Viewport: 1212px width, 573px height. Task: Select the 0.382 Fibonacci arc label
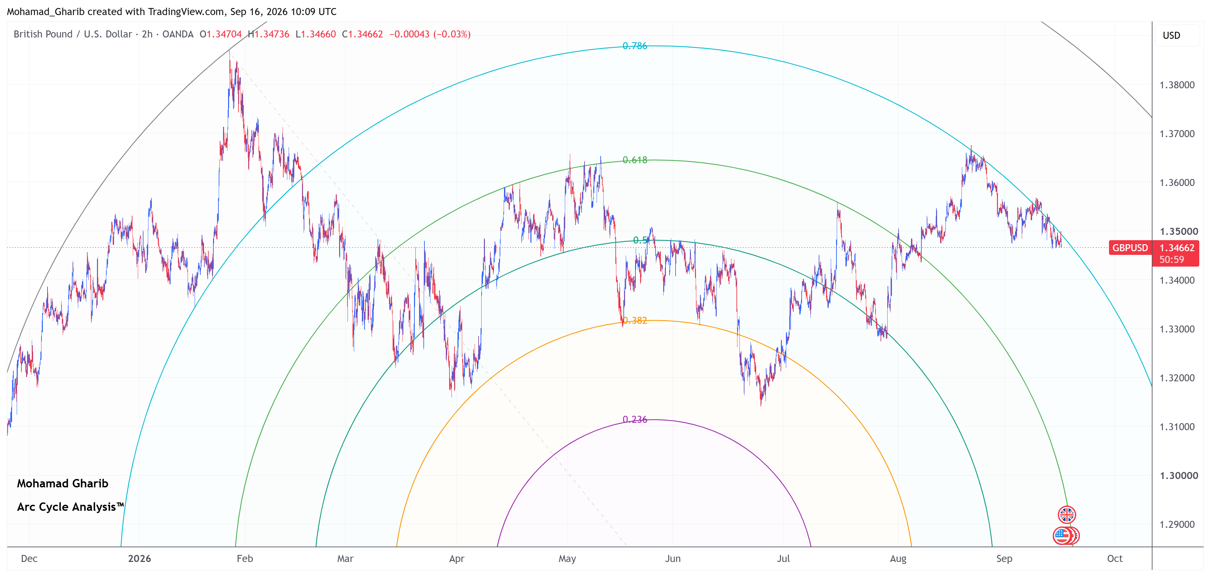[x=635, y=320]
